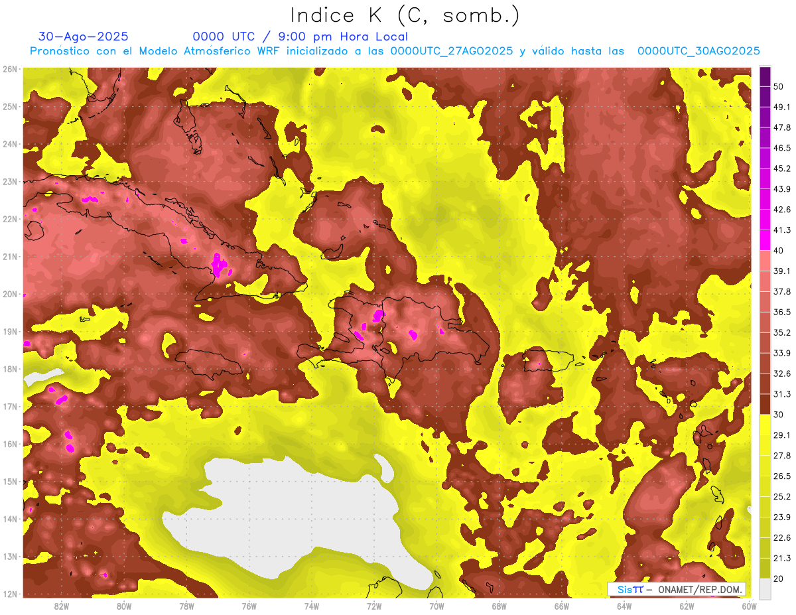This screenshot has width=796, height=615.
Task: Click the '42.6' legend value
Action: tap(781, 209)
